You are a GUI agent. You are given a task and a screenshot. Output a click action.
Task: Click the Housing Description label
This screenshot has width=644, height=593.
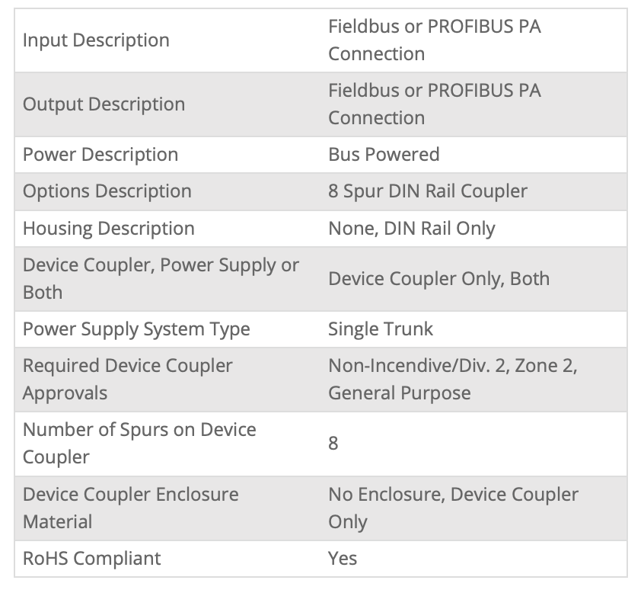tap(108, 229)
